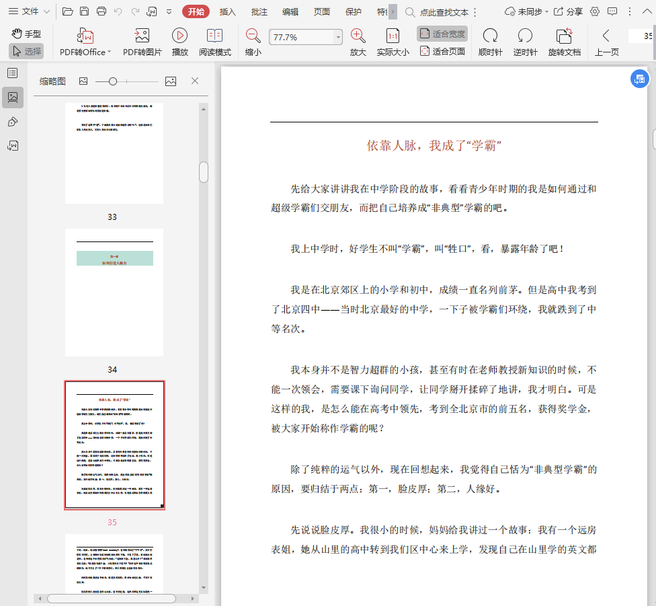656x606 pixels.
Task: Enter 阅读模式 reading mode
Action: click(214, 36)
